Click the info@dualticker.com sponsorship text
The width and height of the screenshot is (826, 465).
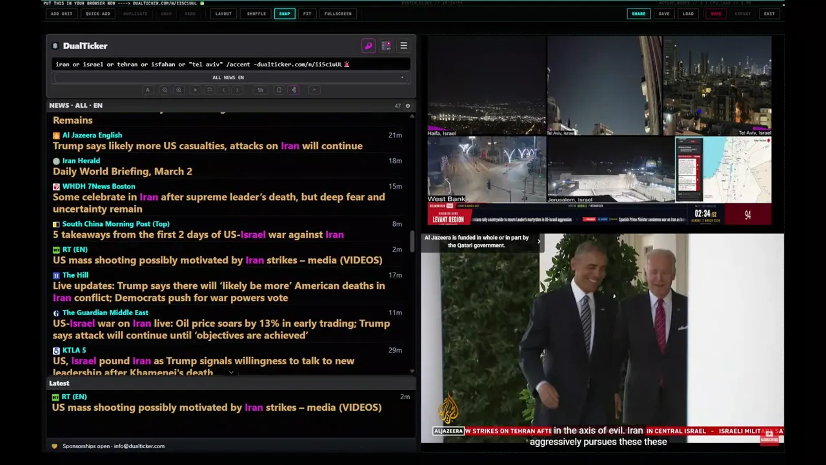click(139, 446)
